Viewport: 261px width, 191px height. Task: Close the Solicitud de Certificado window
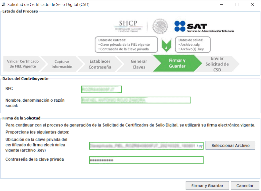(x=253, y=5)
